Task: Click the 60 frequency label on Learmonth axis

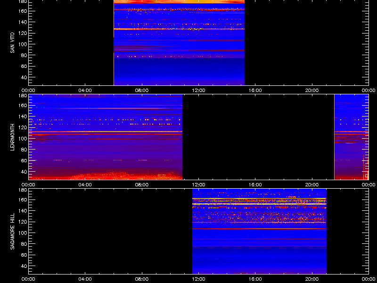Action: [23, 160]
